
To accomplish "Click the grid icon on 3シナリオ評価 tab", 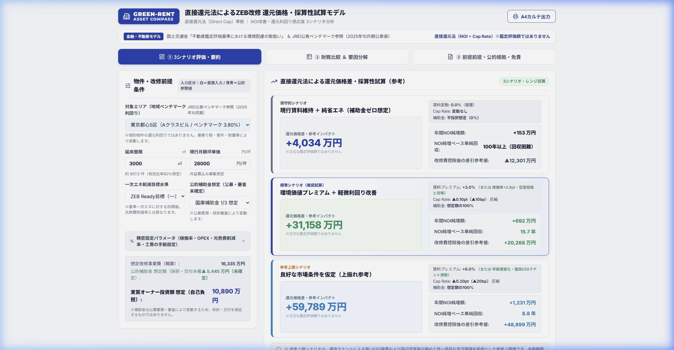I will pos(162,57).
